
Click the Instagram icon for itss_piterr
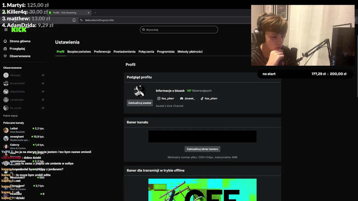click(x=159, y=99)
